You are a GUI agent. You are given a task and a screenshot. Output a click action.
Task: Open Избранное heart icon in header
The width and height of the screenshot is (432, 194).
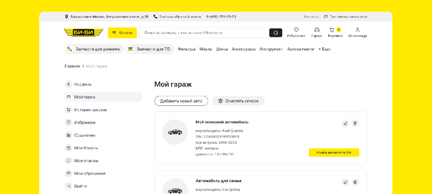click(x=296, y=30)
